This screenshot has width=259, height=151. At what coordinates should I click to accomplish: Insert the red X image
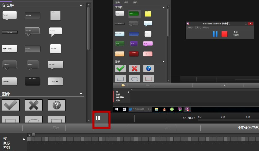click(134, 68)
